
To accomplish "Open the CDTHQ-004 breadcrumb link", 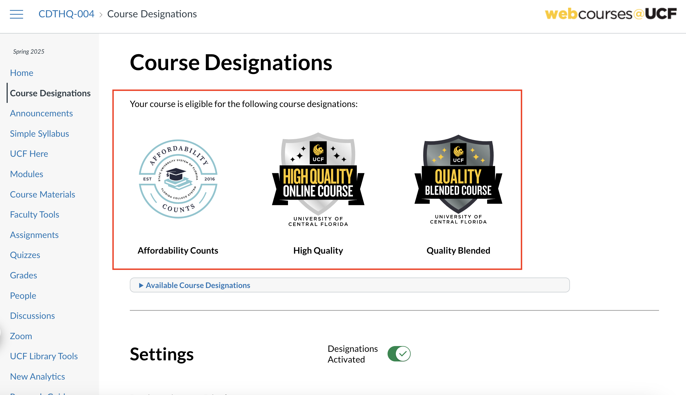I will pos(66,14).
